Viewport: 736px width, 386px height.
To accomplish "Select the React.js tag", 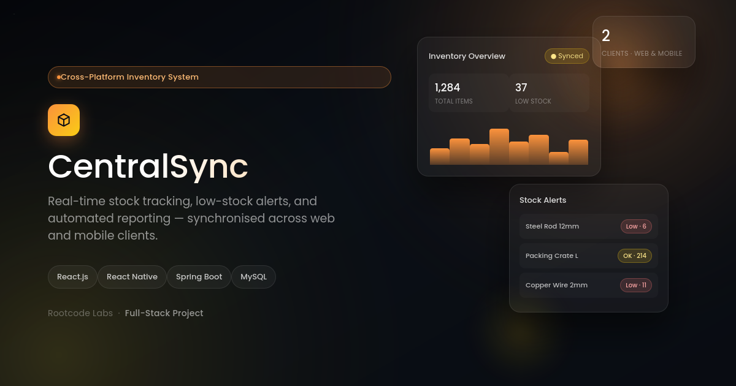I will pos(72,277).
